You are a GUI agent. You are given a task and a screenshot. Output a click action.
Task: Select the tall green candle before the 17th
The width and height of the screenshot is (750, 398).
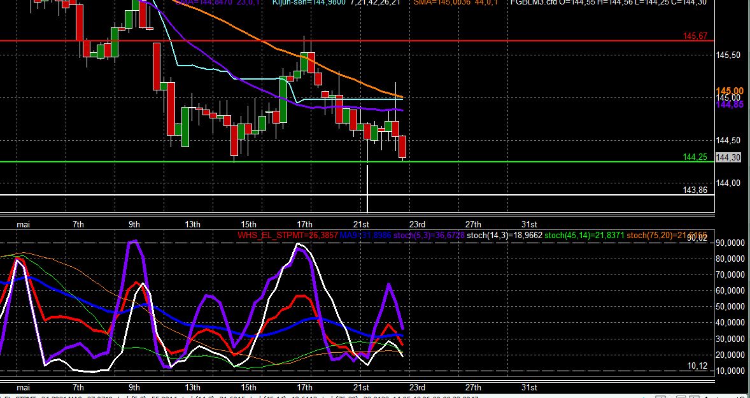[x=283, y=99]
